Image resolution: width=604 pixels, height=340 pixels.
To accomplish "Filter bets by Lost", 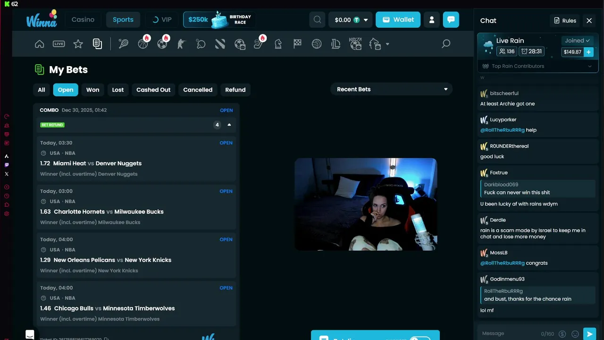I will pyautogui.click(x=118, y=90).
